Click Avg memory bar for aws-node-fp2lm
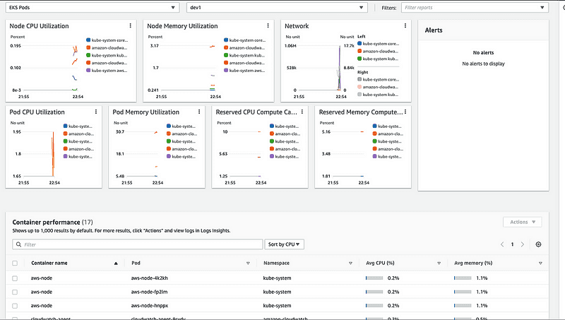565x320 pixels. pyautogui.click(x=463, y=292)
